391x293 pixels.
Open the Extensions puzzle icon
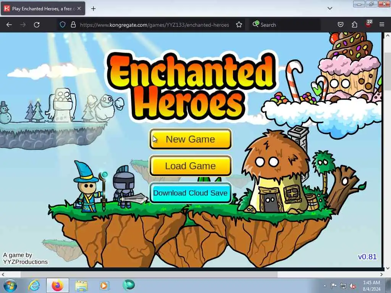coord(354,24)
